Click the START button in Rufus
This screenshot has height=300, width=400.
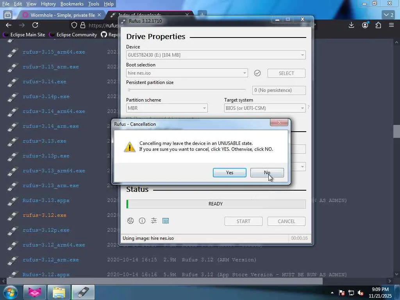point(243,221)
